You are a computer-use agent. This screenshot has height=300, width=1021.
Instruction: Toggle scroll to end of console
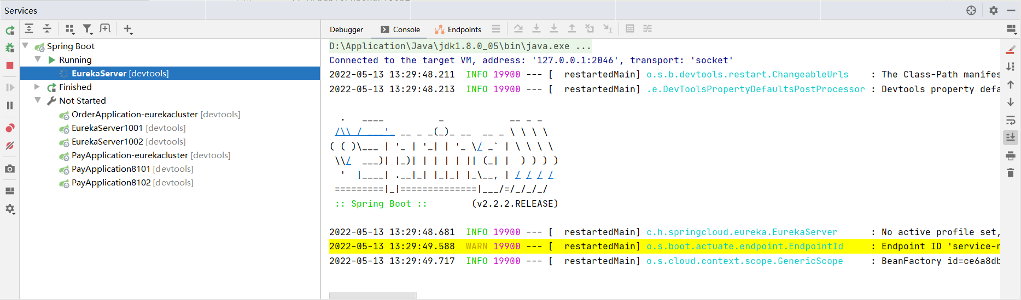point(1011,137)
